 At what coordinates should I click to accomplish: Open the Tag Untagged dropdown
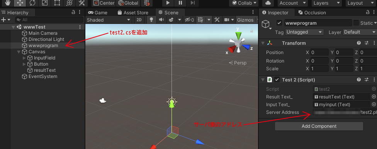coord(304,32)
